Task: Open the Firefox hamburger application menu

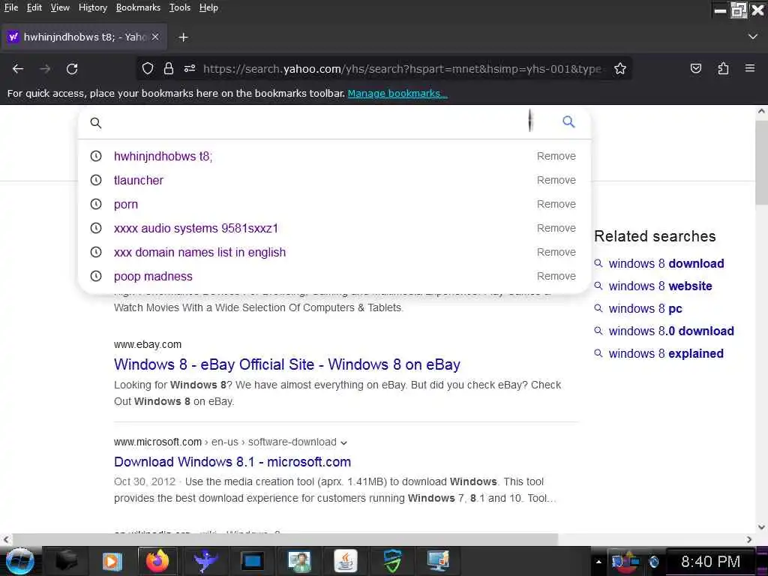Action: (750, 68)
